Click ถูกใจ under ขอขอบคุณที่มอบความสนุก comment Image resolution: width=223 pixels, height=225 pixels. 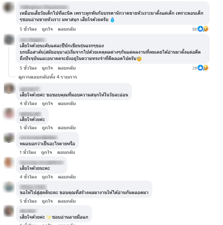pos(47,104)
